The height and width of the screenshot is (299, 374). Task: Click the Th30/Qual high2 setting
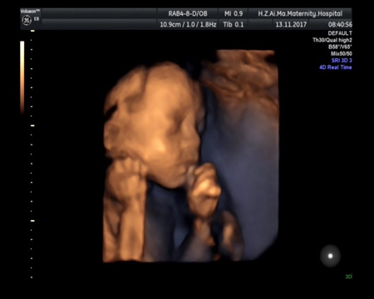(x=332, y=40)
